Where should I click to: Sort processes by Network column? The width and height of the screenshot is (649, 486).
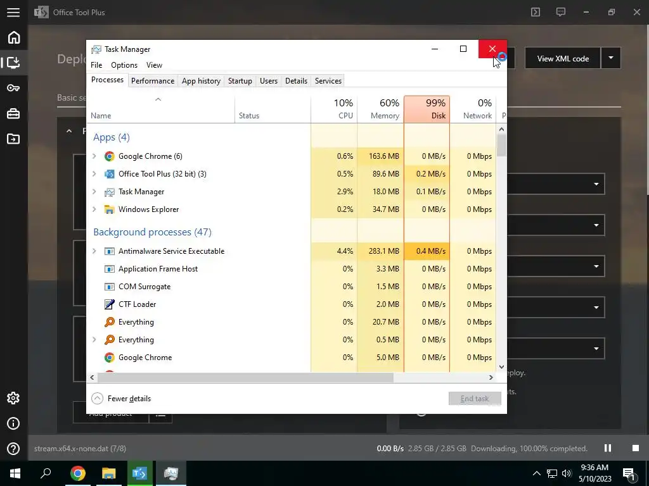click(x=473, y=109)
